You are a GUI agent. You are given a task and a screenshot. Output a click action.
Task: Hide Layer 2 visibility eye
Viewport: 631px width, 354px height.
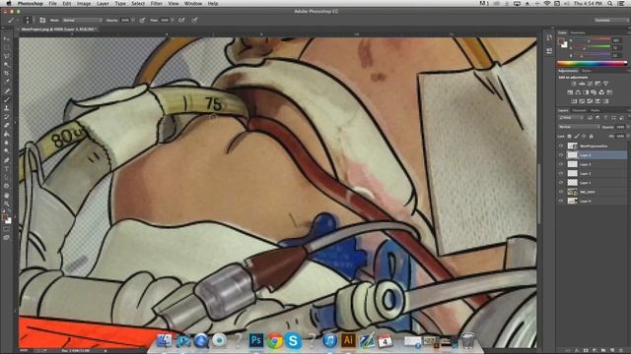[x=561, y=173]
